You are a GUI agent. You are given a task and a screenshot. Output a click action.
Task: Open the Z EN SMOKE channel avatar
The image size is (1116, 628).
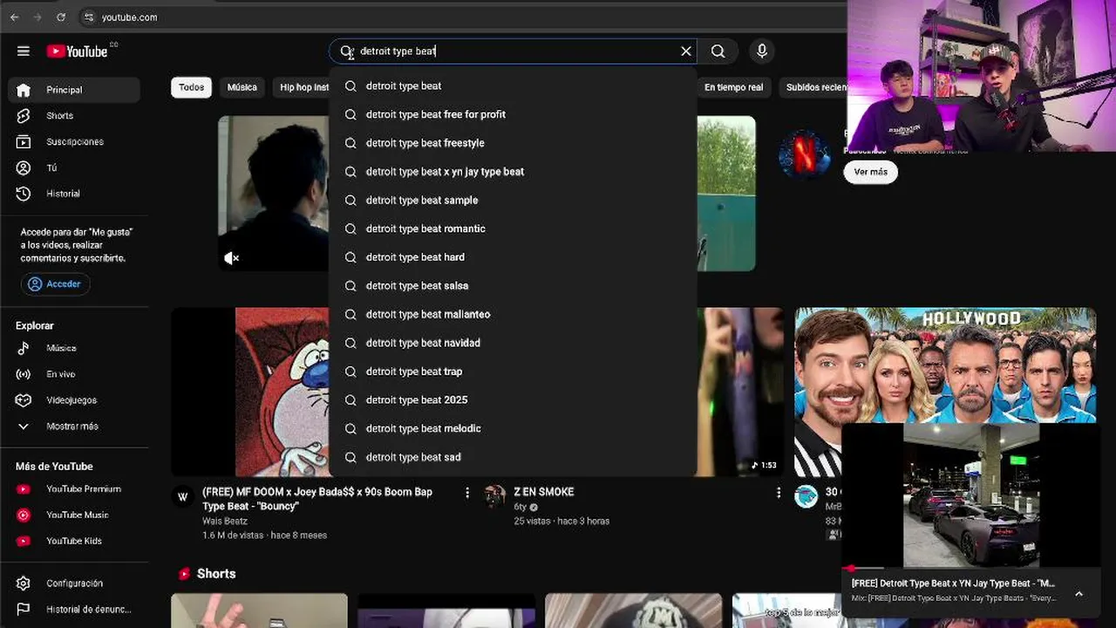point(494,496)
